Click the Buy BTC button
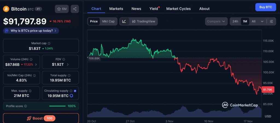 click(x=266, y=7)
